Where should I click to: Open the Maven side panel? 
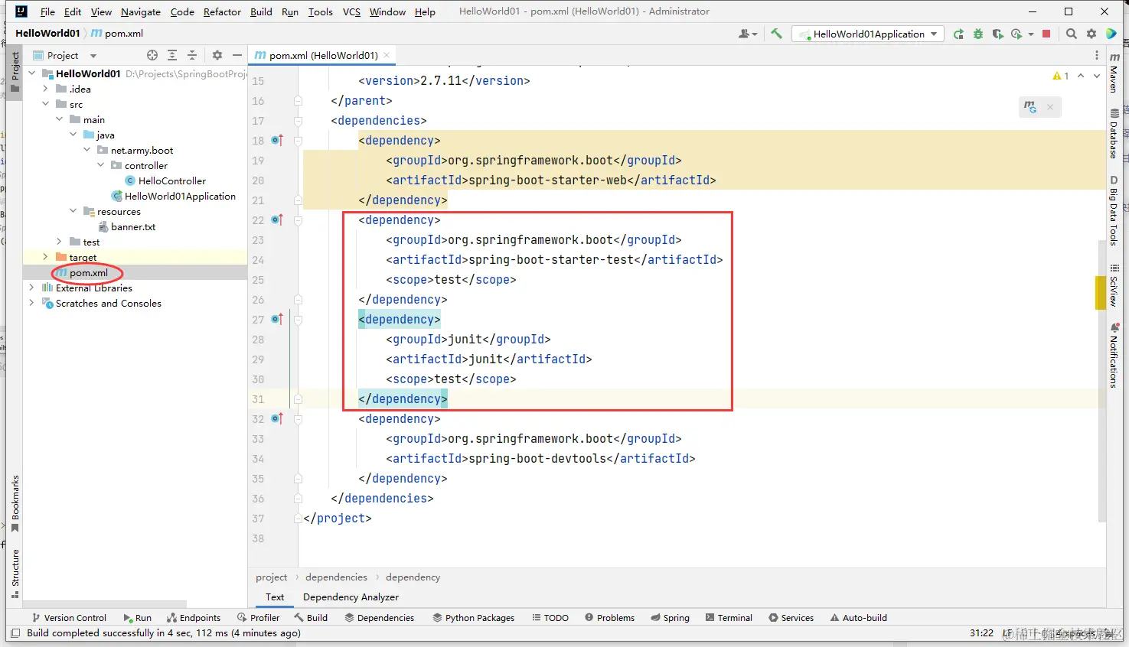click(x=1114, y=73)
